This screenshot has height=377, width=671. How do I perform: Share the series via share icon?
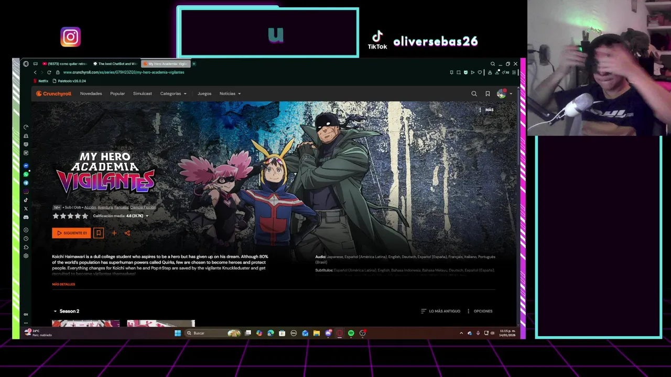(x=127, y=233)
